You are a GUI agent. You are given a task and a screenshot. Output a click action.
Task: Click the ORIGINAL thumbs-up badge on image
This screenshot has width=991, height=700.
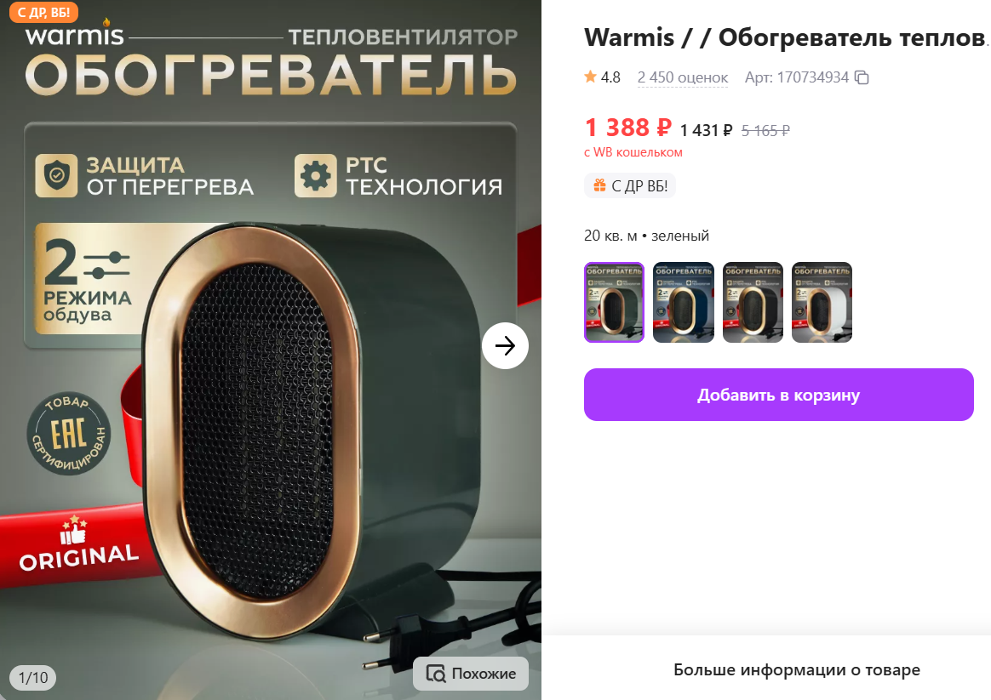tap(77, 544)
